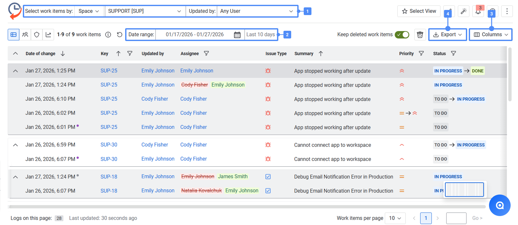Click the vertical table scrollbar
518x225 pixels.
[510, 74]
